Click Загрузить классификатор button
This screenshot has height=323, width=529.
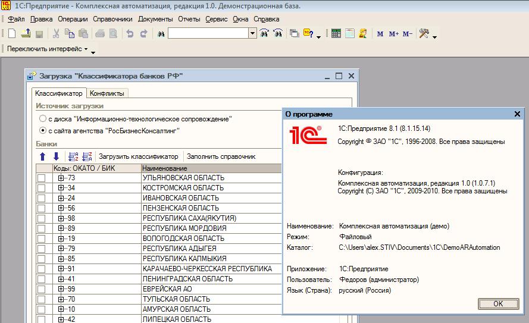pos(138,156)
